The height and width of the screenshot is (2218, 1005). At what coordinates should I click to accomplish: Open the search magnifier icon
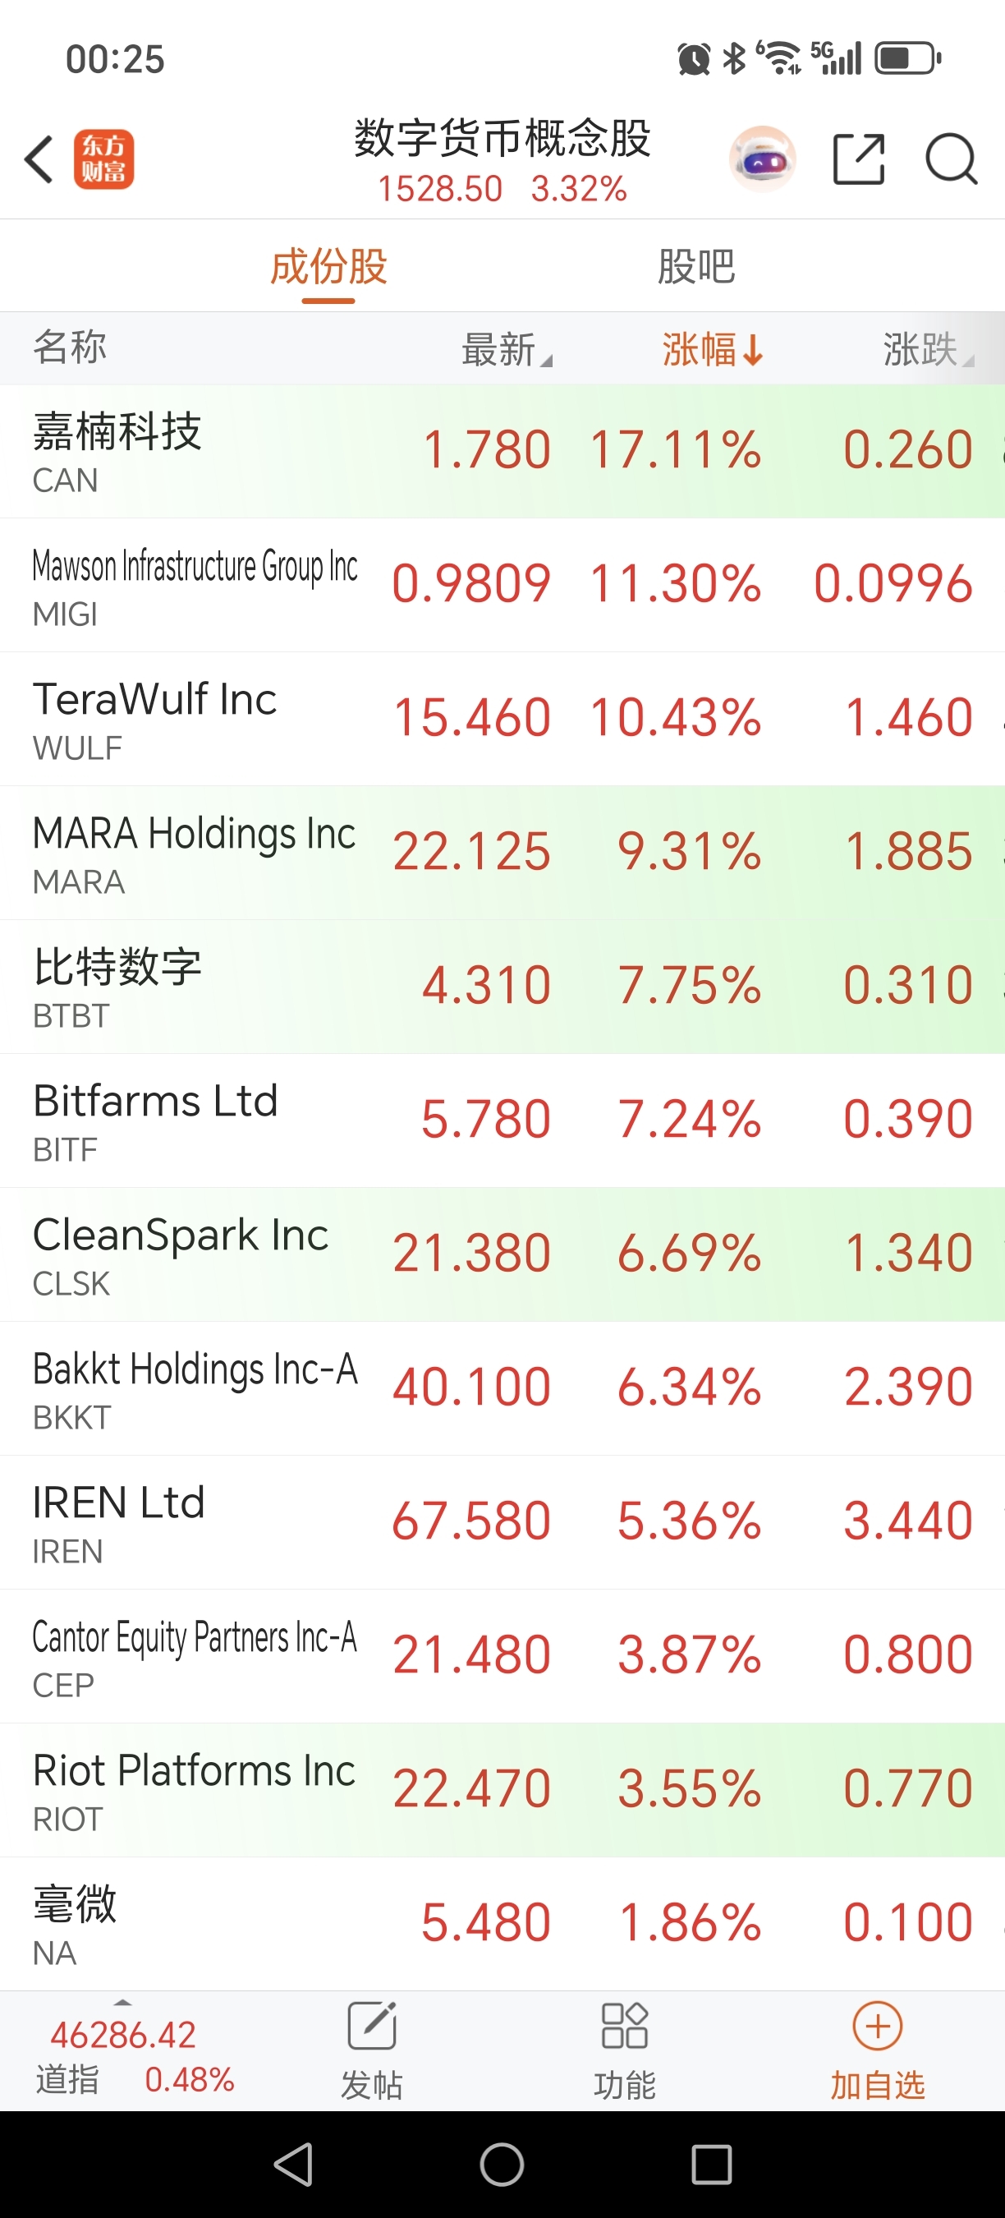tap(951, 159)
